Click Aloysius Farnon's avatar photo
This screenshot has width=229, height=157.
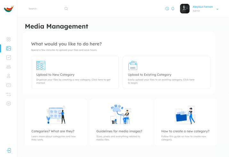click(x=185, y=9)
